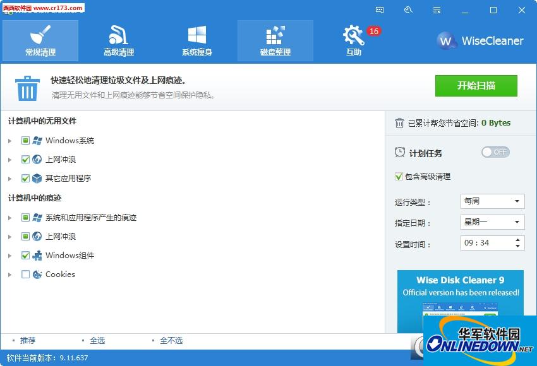Click the version text 9.11.637
Image resolution: width=537 pixels, height=366 pixels.
pos(74,358)
